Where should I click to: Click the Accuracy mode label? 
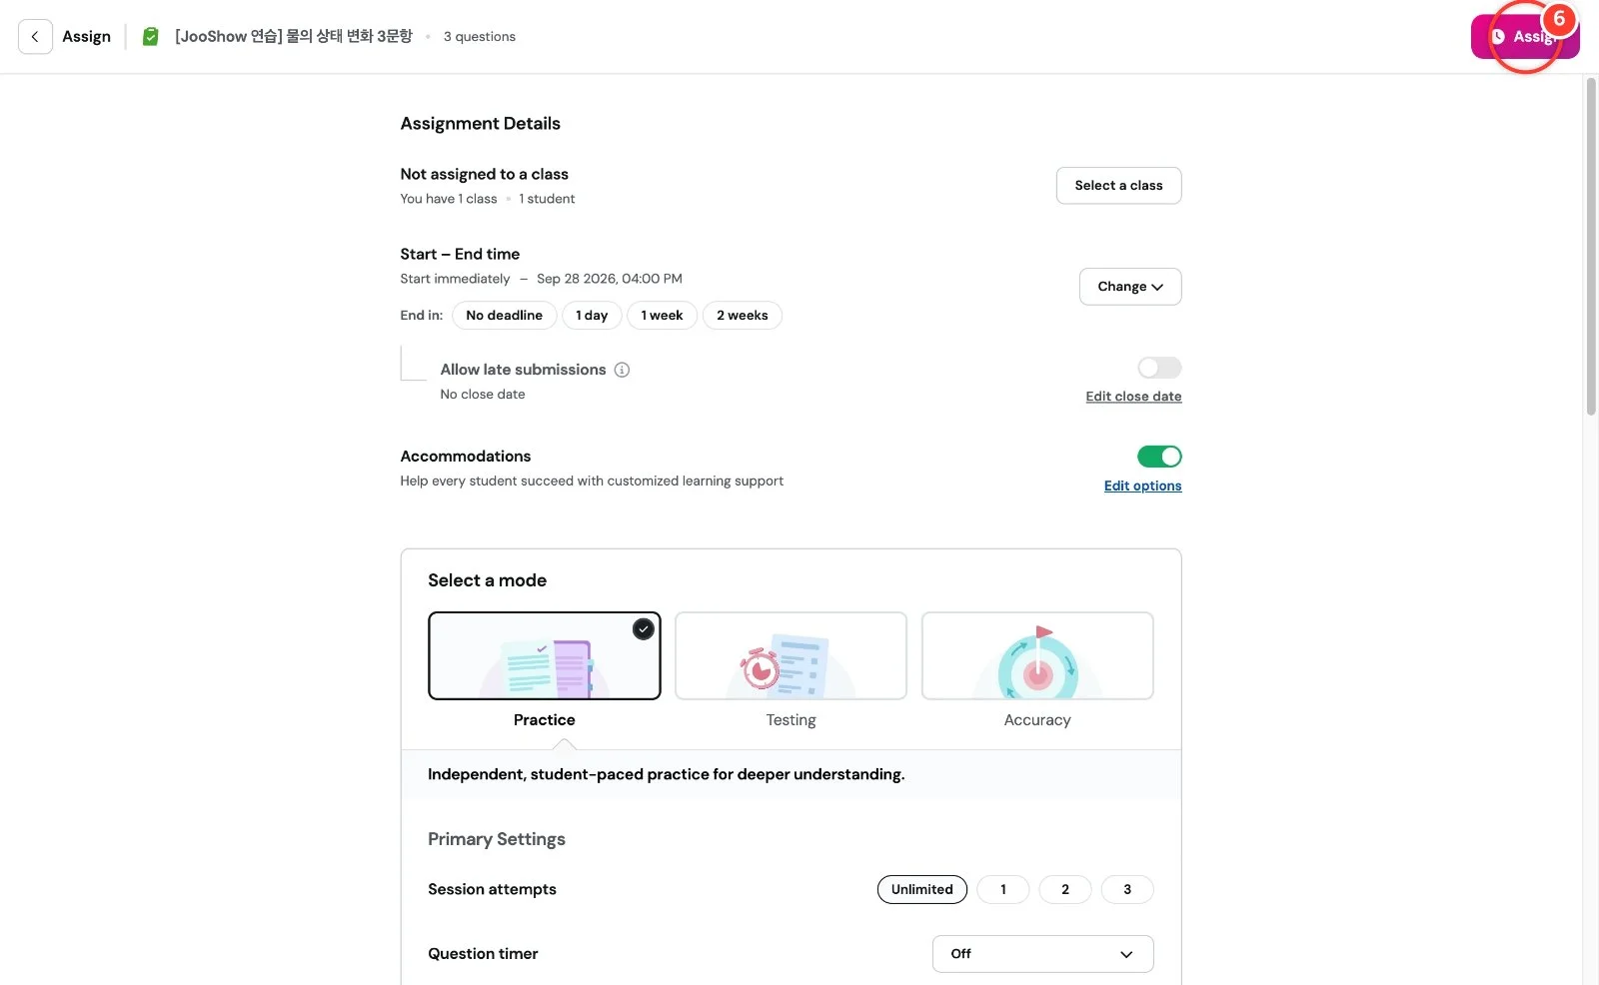1037,720
